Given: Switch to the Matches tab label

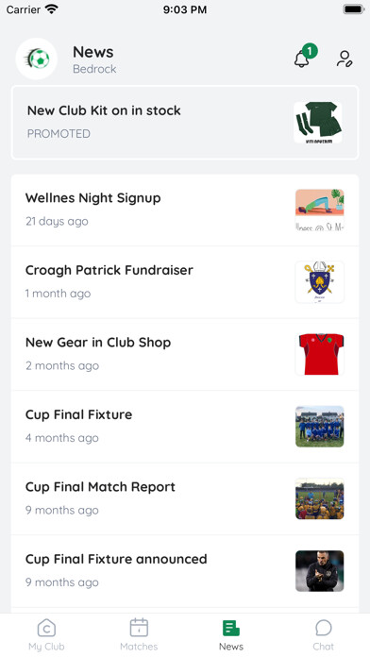Looking at the screenshot, I should 139,647.
